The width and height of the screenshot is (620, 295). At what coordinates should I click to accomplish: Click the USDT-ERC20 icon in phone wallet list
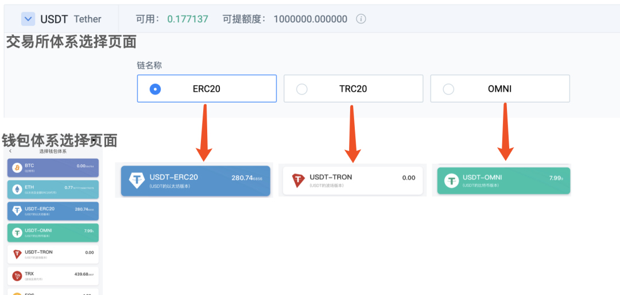point(17,211)
